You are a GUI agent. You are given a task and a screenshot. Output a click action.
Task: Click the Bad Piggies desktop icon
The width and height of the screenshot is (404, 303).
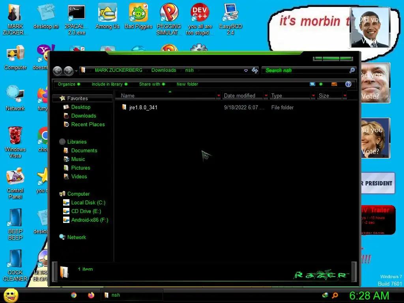[138, 16]
